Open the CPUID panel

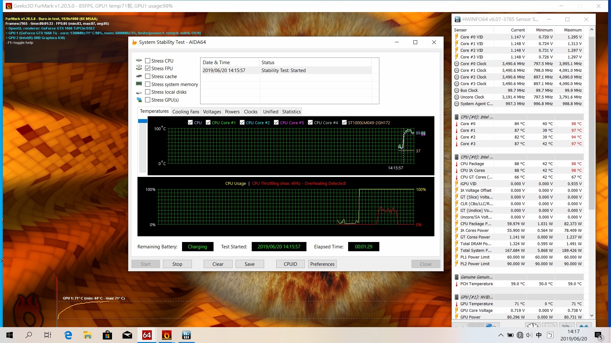290,264
